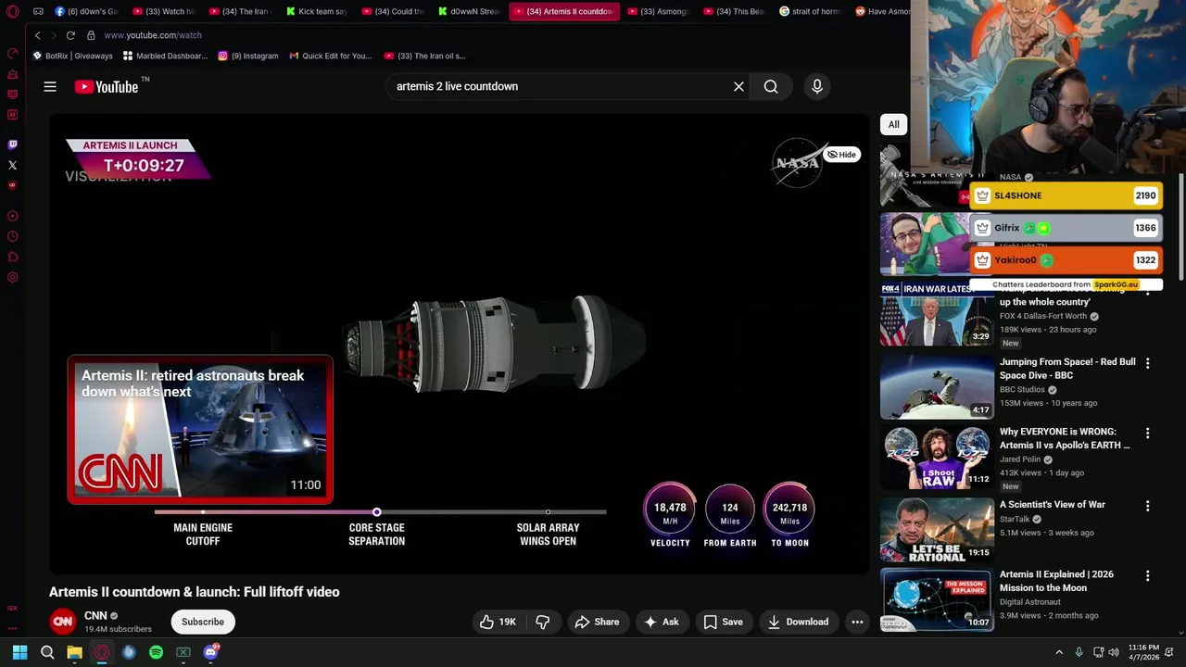Open the YouTube guide hamburger menu
Viewport: 1186px width, 667px height.
tap(50, 86)
